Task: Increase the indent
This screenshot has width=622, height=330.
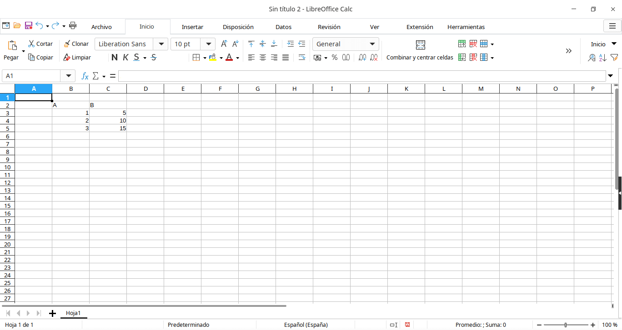Action: coord(291,44)
